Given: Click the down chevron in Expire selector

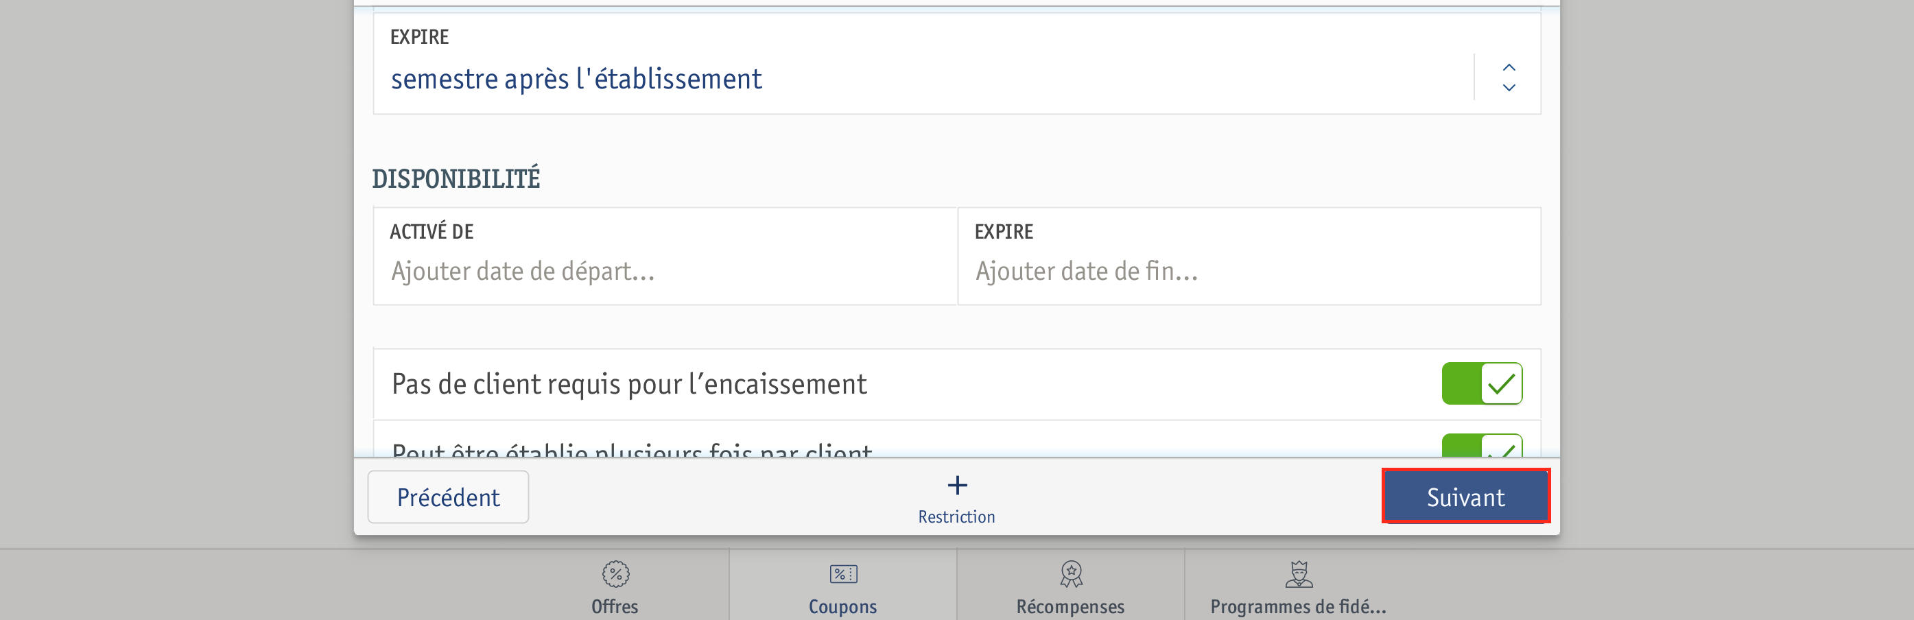Looking at the screenshot, I should [1509, 88].
